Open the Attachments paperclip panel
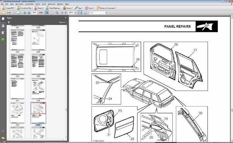233x143 pixels. 3,131
